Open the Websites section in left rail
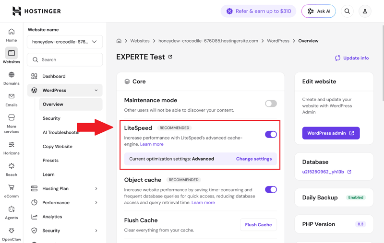This screenshot has height=243, width=384. point(12,56)
